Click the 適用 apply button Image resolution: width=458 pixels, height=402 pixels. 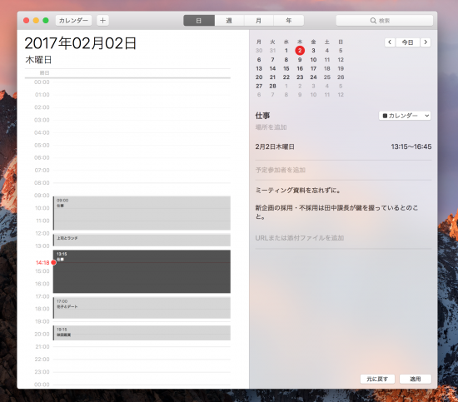pos(415,379)
